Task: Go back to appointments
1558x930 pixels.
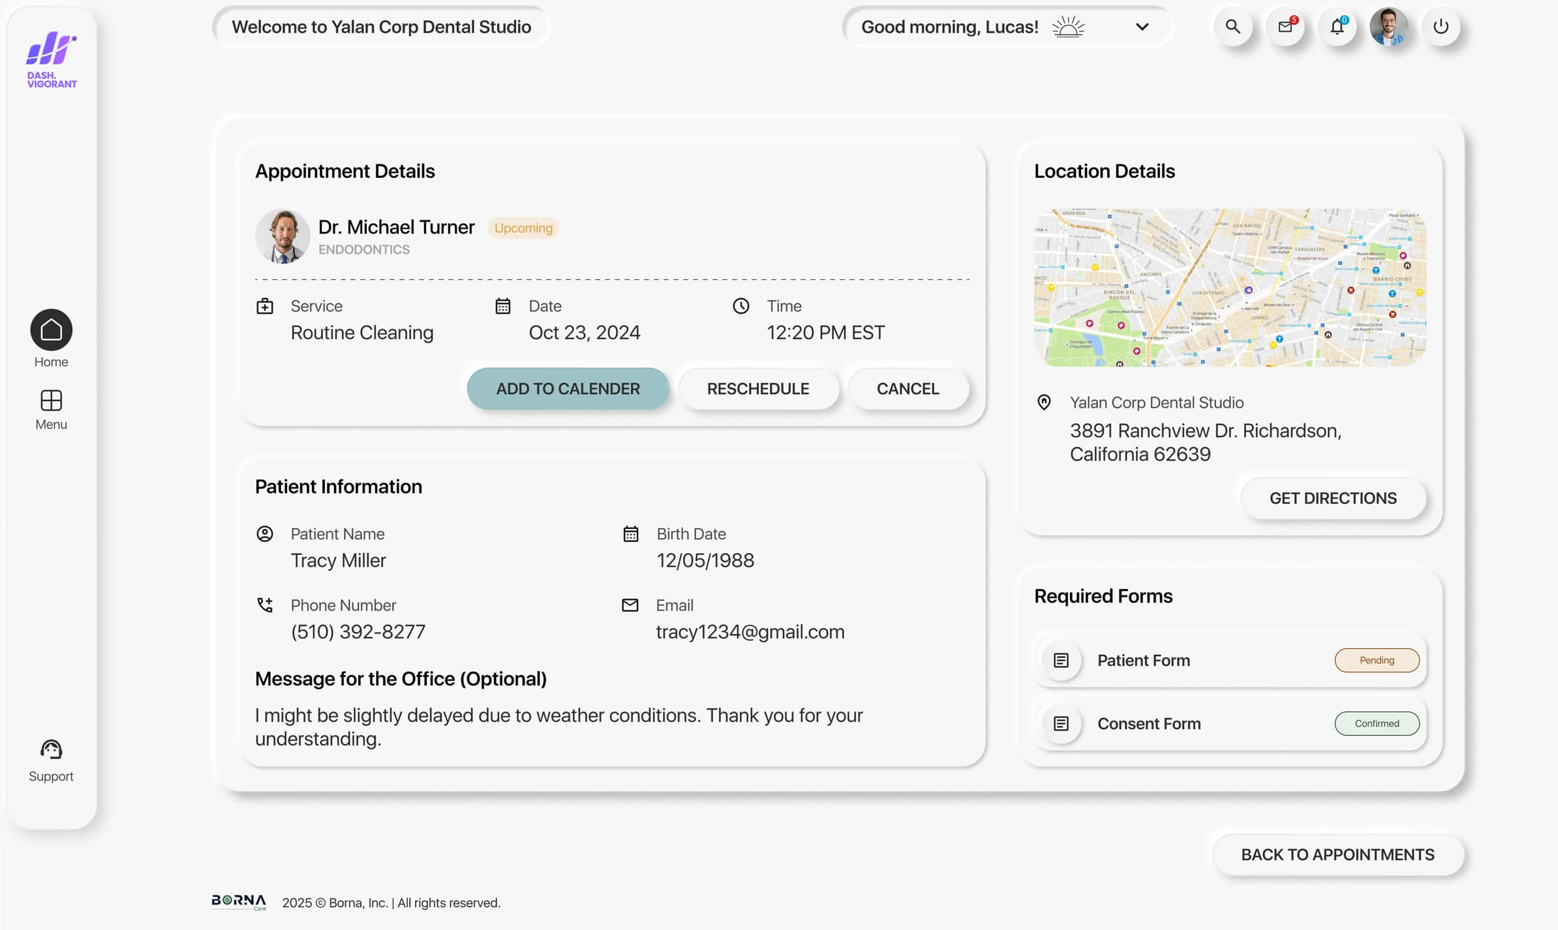Action: 1337,854
